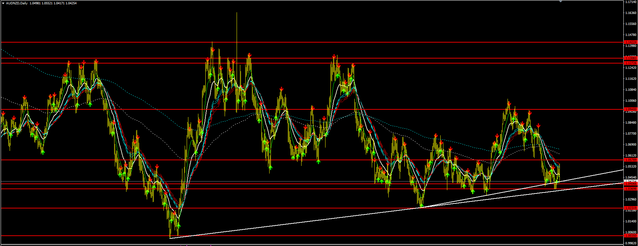Click the 1.16360 price scale value

click(631, 13)
